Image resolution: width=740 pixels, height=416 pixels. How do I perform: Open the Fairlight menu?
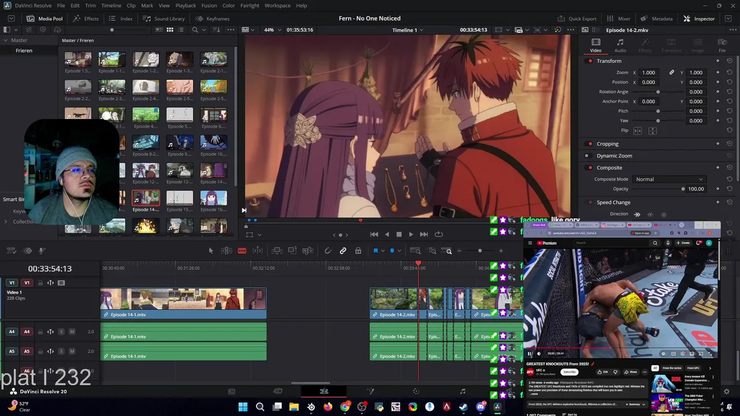click(250, 5)
